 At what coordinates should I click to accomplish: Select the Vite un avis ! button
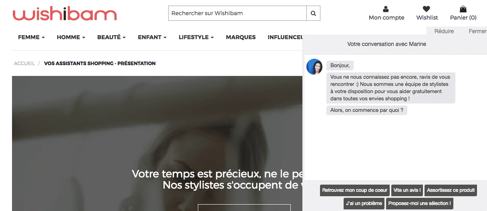pos(407,190)
